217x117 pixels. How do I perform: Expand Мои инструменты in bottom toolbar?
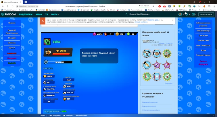(x=54, y=116)
